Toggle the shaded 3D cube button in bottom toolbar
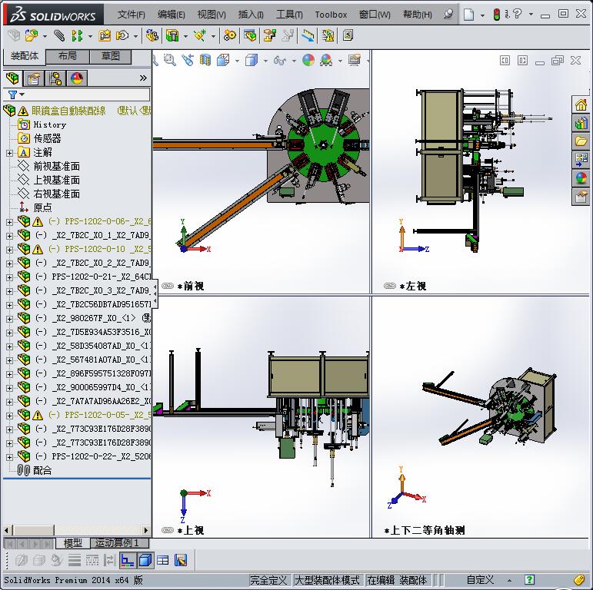The image size is (593, 590). tap(145, 560)
